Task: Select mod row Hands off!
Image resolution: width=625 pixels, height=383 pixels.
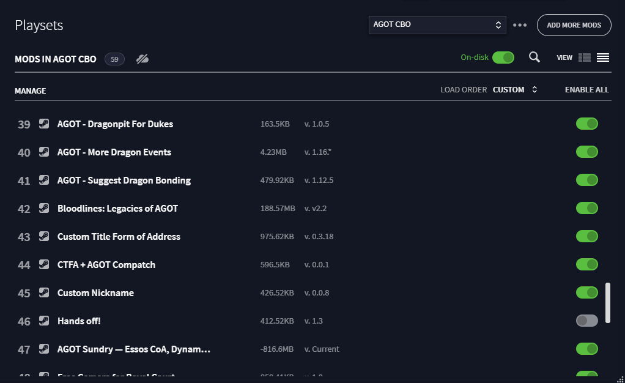Action: tap(313, 321)
